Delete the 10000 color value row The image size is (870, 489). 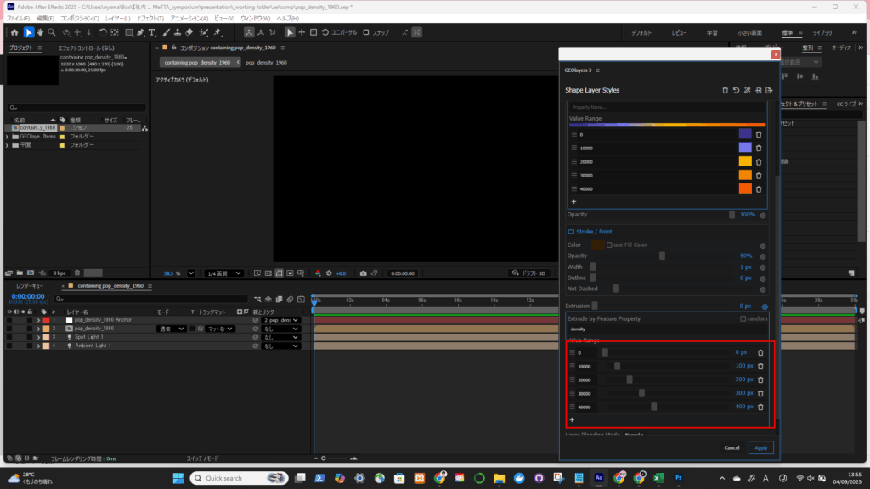click(759, 148)
